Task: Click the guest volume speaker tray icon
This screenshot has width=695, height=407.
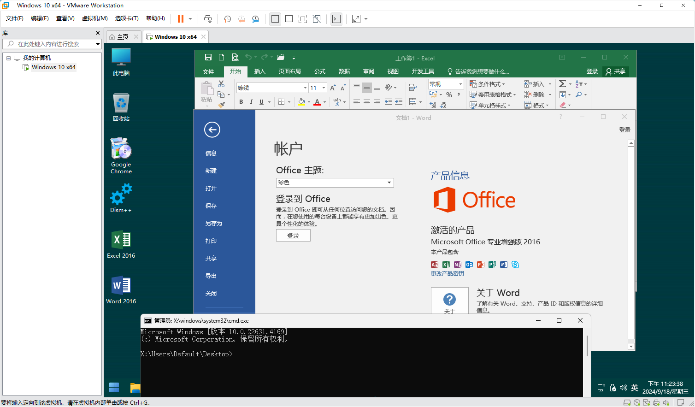Action: click(623, 388)
